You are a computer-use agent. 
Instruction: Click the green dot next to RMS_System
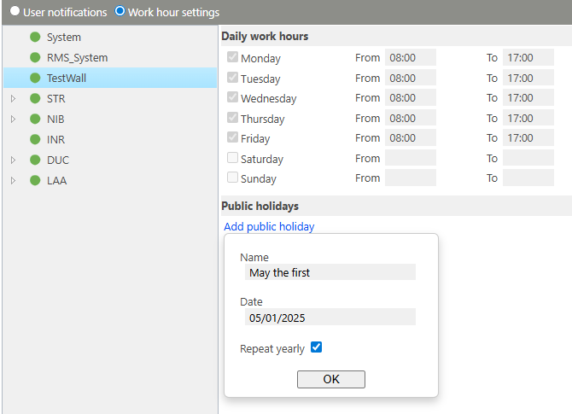pyautogui.click(x=35, y=57)
